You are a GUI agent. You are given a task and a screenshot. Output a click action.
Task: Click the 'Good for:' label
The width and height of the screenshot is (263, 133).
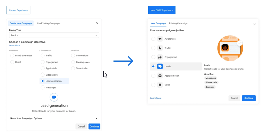209,74
